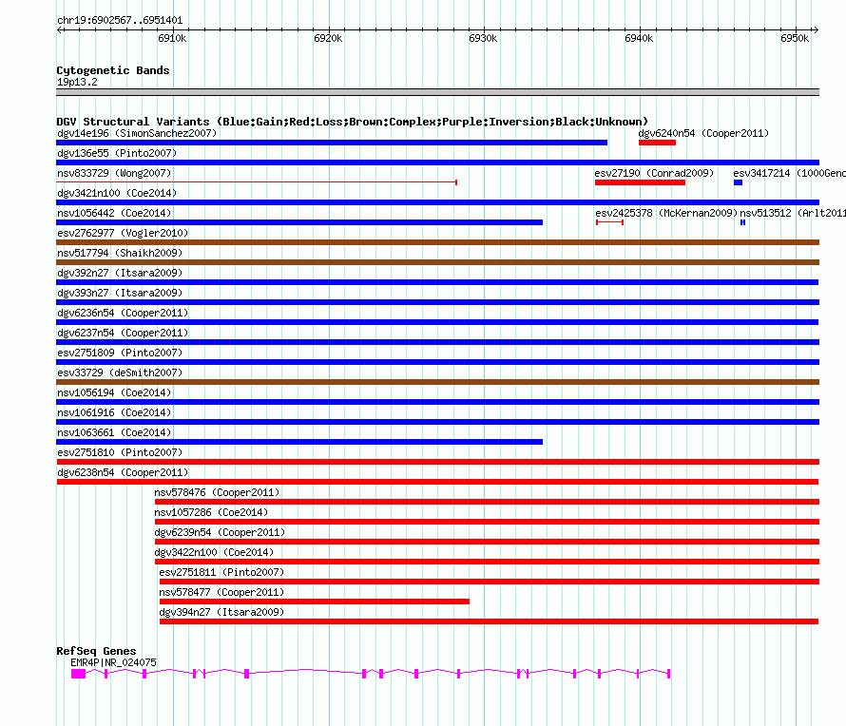Click the nsv1056442 (Coe2014) label
Screen dimensions: 846x726
pos(114,213)
